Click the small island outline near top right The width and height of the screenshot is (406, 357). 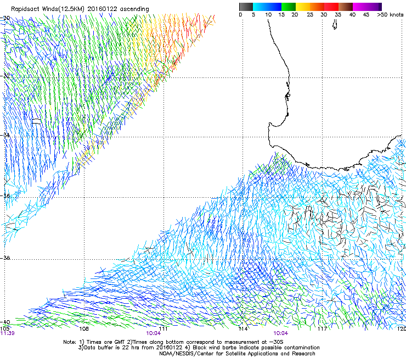point(335,25)
